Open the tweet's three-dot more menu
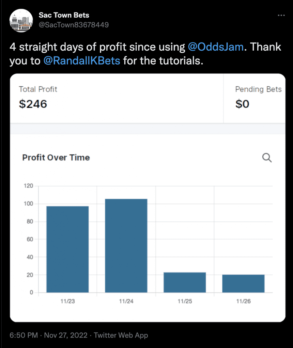 pyautogui.click(x=281, y=15)
